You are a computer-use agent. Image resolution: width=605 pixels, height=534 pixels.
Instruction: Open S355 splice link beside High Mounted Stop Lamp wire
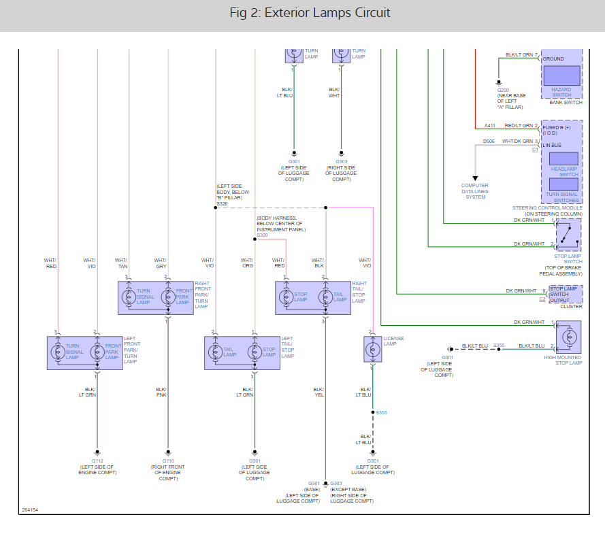(x=499, y=346)
